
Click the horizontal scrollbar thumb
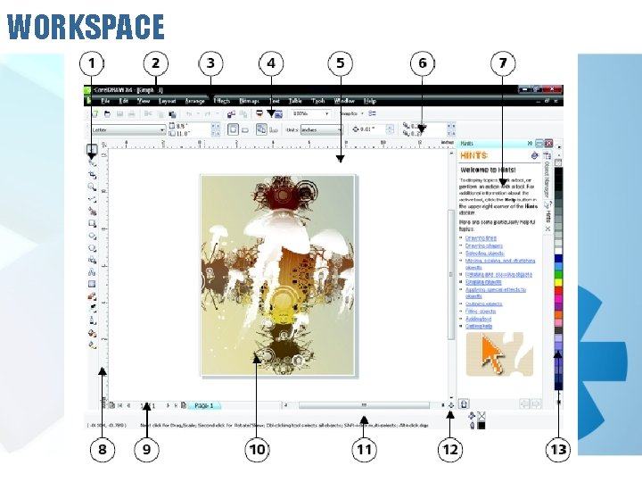364,405
